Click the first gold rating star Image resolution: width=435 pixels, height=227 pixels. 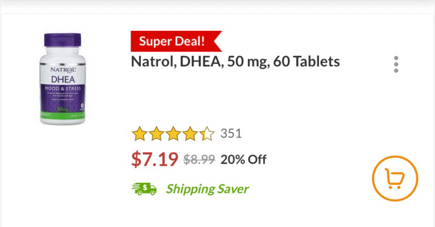[x=139, y=134]
